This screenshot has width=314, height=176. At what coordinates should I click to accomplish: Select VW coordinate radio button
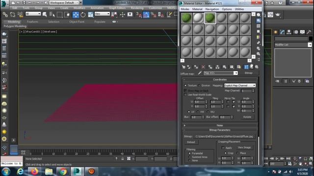tap(198, 112)
